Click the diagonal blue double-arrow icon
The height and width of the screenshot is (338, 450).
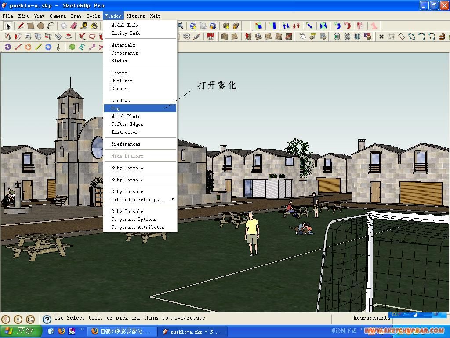[x=310, y=26]
